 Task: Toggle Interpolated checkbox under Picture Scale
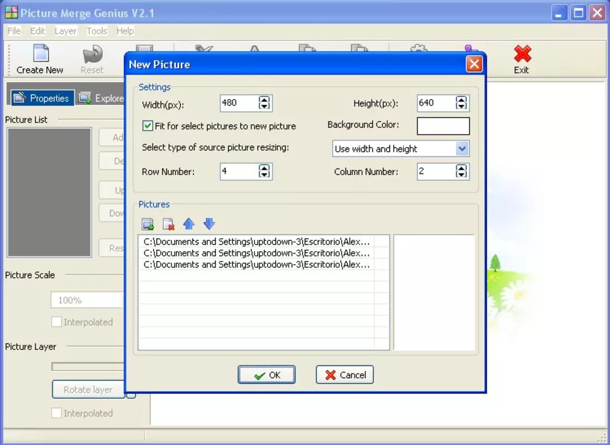(x=56, y=322)
